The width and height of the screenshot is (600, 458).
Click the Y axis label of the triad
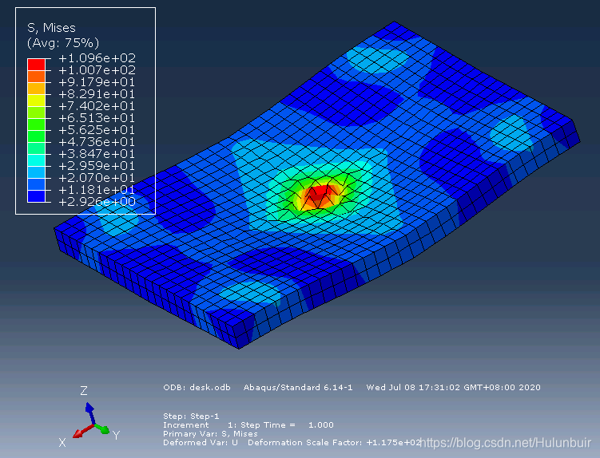coord(117,435)
